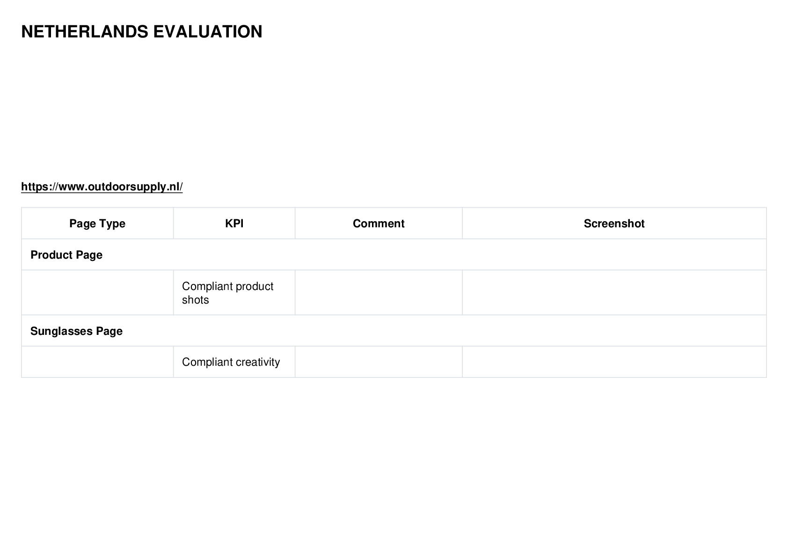Click the Screenshot column header
This screenshot has width=788, height=557.
click(x=614, y=224)
